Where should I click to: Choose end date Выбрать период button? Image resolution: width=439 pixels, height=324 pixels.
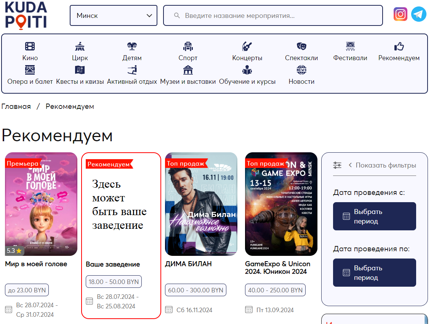point(374,273)
